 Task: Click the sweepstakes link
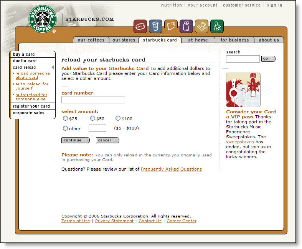tap(240, 142)
